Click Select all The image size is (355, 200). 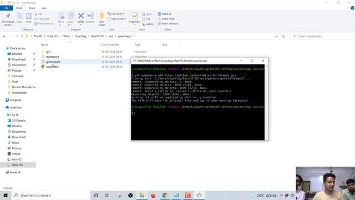[x=165, y=14]
